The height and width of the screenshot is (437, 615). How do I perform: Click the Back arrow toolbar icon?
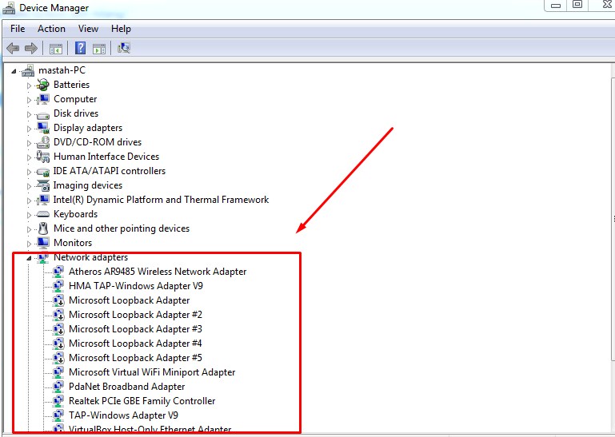pos(13,49)
